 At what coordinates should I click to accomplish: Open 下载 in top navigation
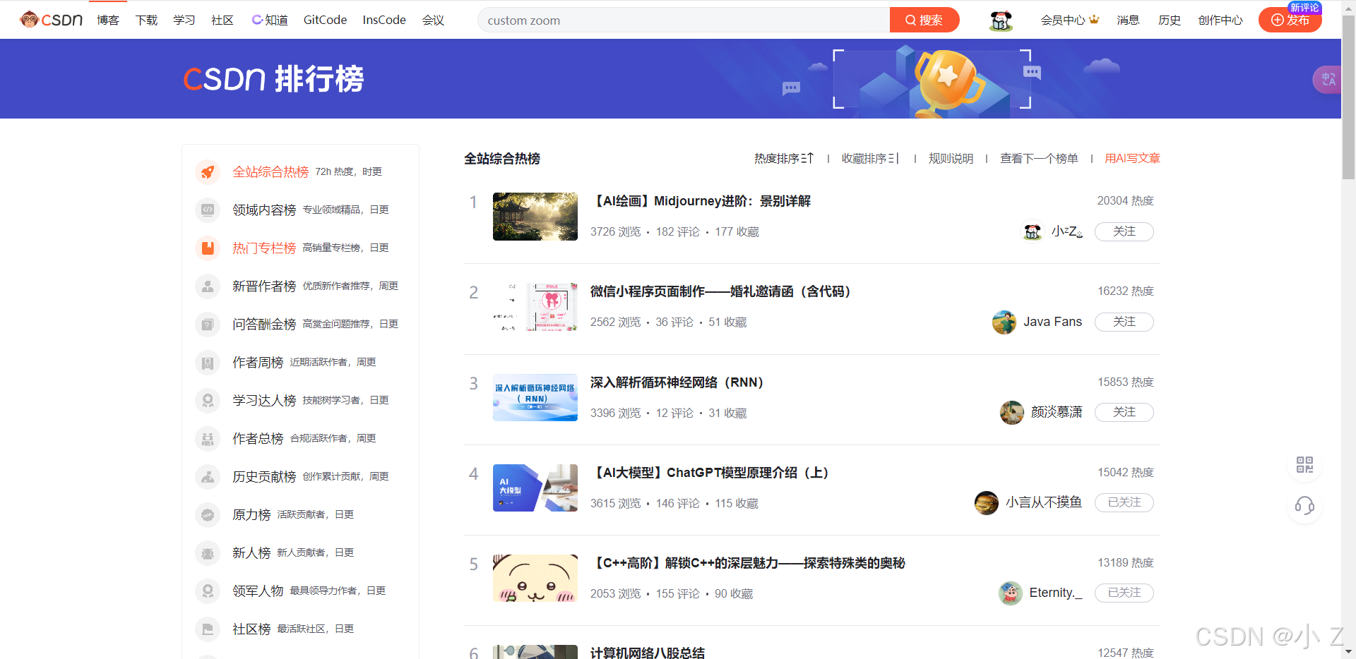tap(146, 20)
